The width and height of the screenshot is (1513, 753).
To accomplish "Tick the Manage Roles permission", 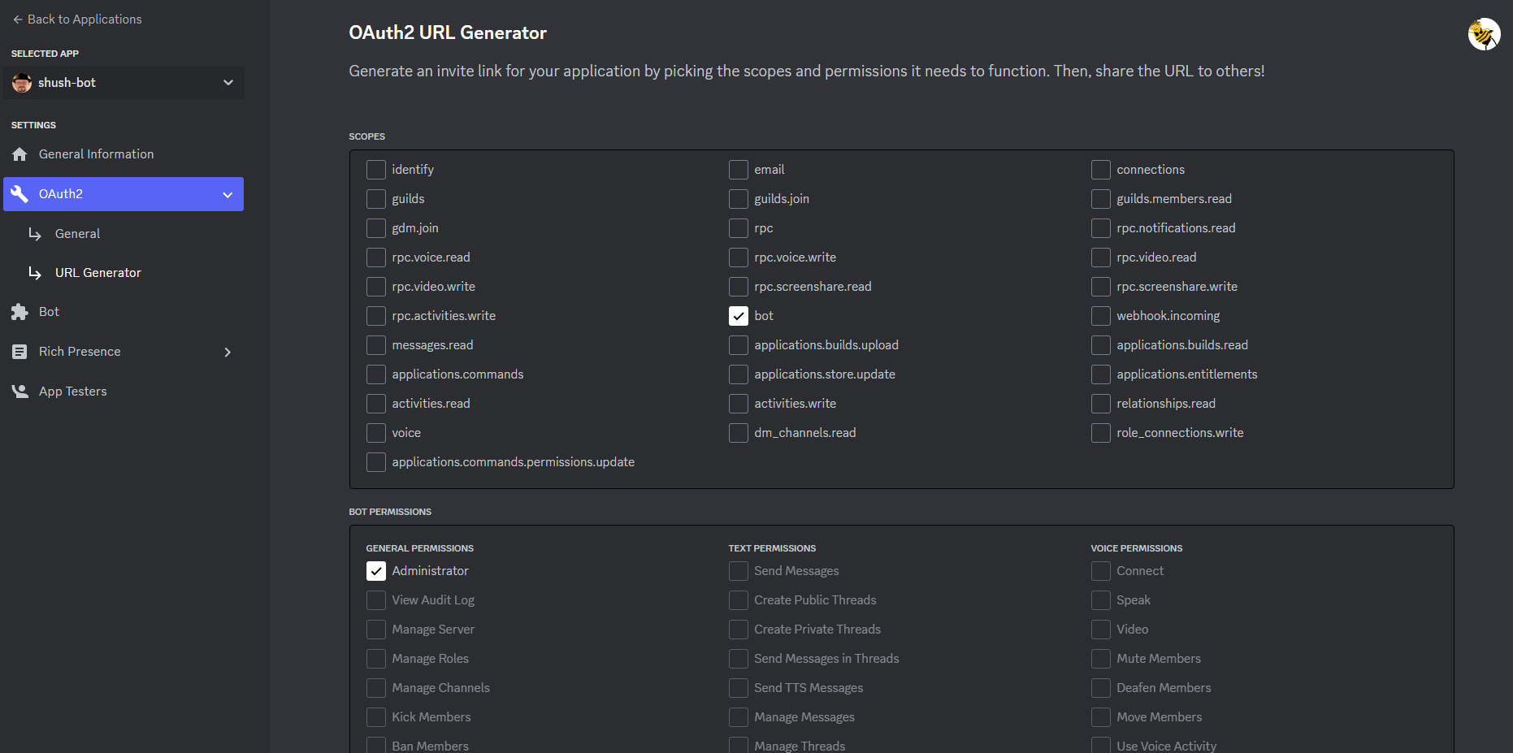I will click(x=375, y=659).
